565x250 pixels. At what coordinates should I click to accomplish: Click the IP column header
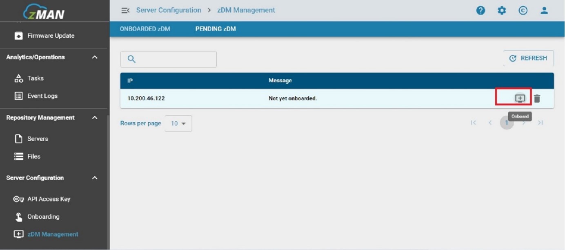130,81
